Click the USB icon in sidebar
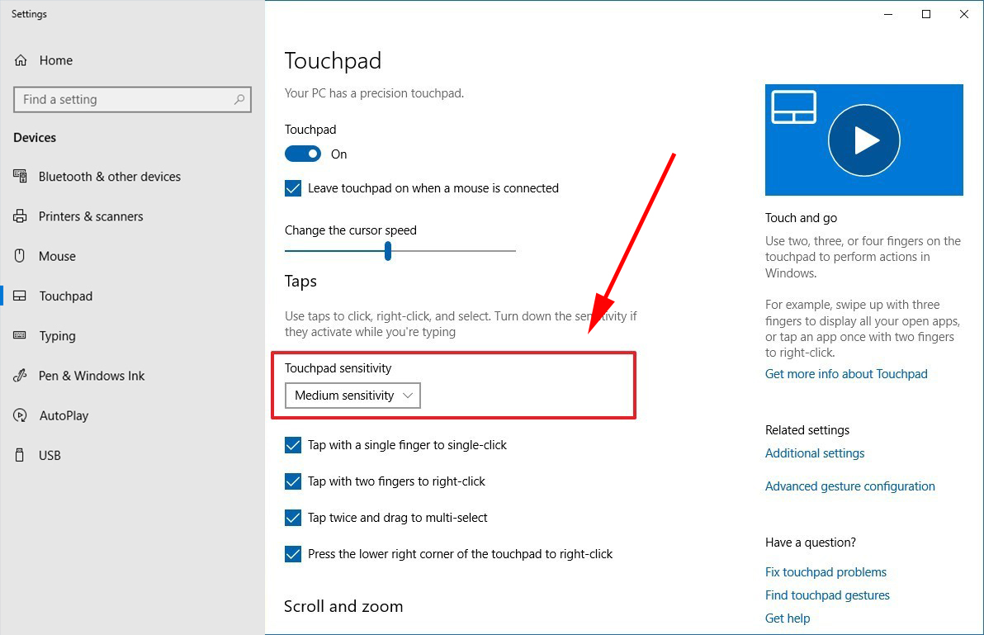The width and height of the screenshot is (984, 635). click(x=21, y=455)
